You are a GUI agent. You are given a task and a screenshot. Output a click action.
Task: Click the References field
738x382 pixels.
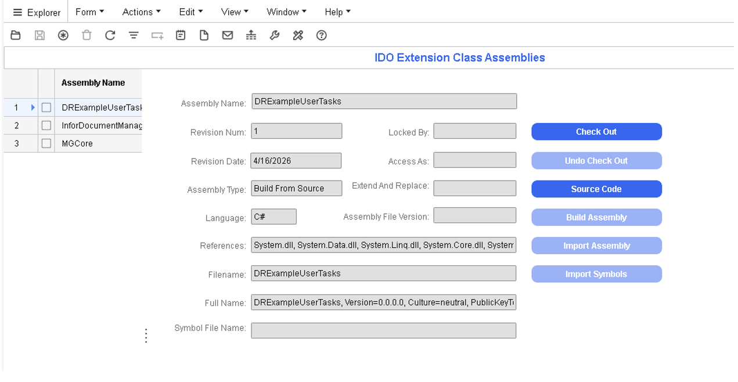(384, 246)
